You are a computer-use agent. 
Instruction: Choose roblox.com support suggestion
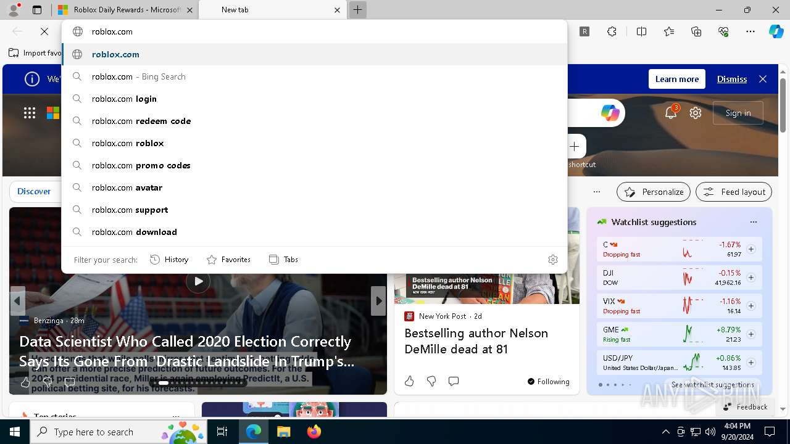[315, 210]
